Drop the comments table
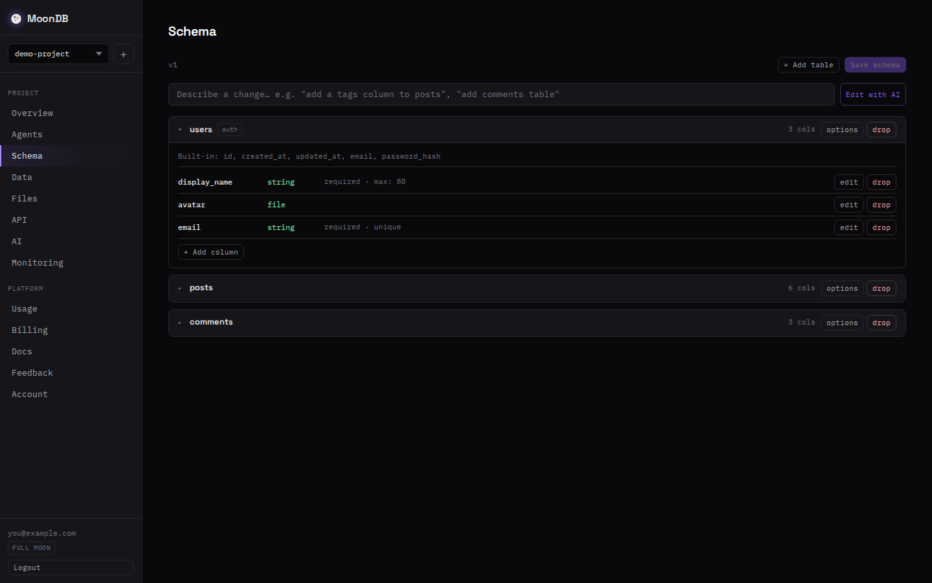The image size is (932, 583). coord(882,323)
